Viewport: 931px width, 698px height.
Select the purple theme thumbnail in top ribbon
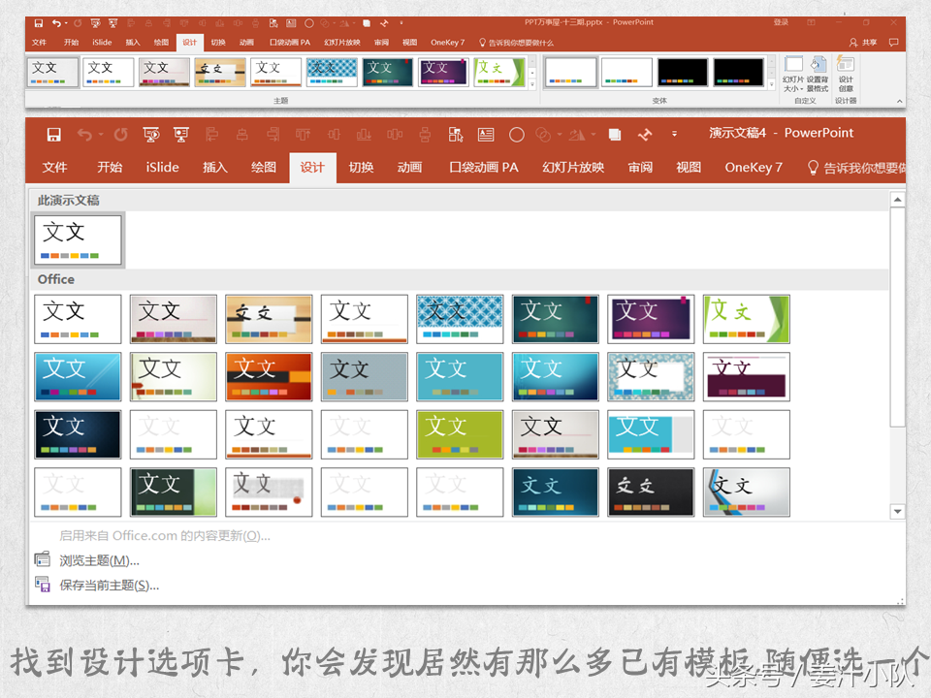pos(443,73)
